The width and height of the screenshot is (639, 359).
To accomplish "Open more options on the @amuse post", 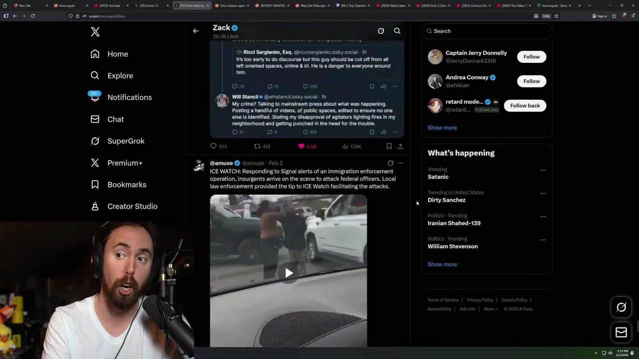I will 400,163.
